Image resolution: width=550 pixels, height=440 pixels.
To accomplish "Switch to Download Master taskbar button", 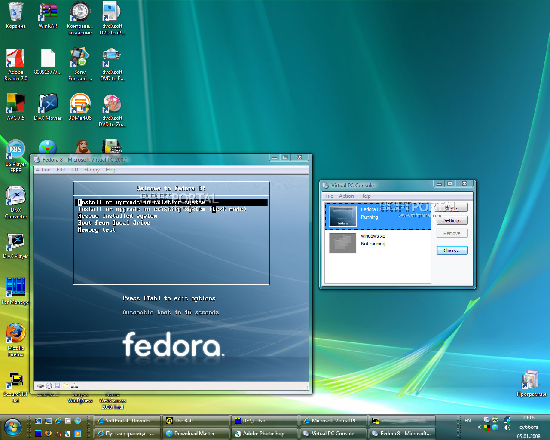I will point(196,434).
